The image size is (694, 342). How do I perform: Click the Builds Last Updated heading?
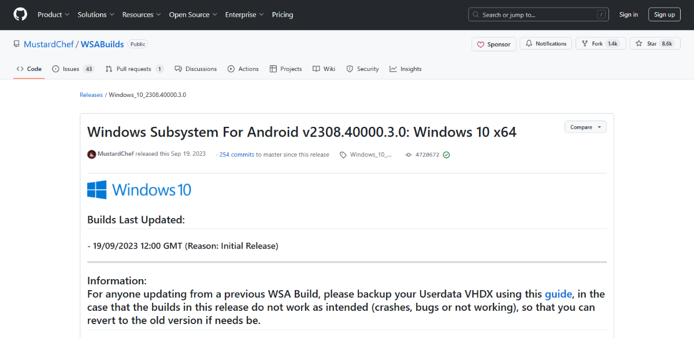click(x=136, y=220)
